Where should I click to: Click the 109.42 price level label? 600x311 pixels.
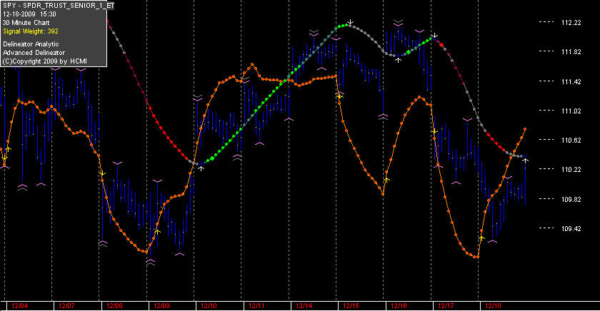[x=571, y=228]
